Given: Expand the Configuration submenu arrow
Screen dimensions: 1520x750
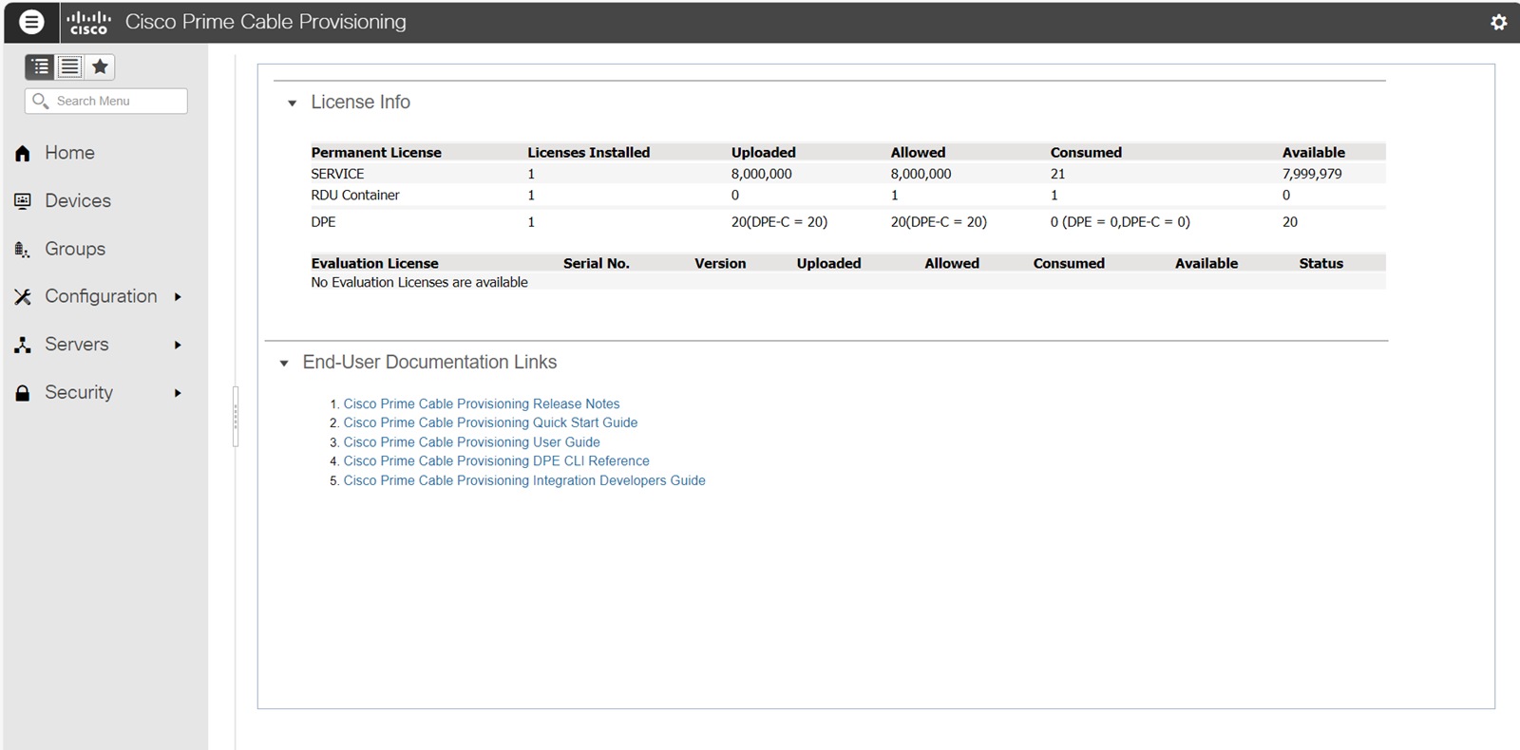Looking at the screenshot, I should pyautogui.click(x=178, y=297).
